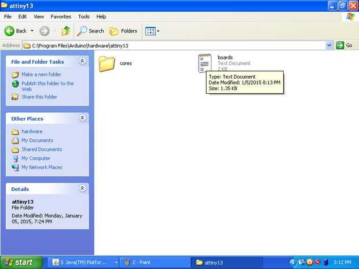Select the cores folder icon
The width and height of the screenshot is (359, 269).
[x=107, y=64]
